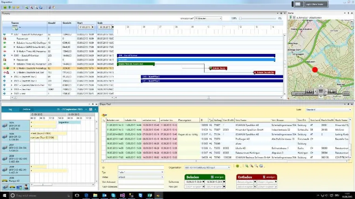Toggle Entladen anzeigen checkbox
355x199 pixels.
point(264,177)
